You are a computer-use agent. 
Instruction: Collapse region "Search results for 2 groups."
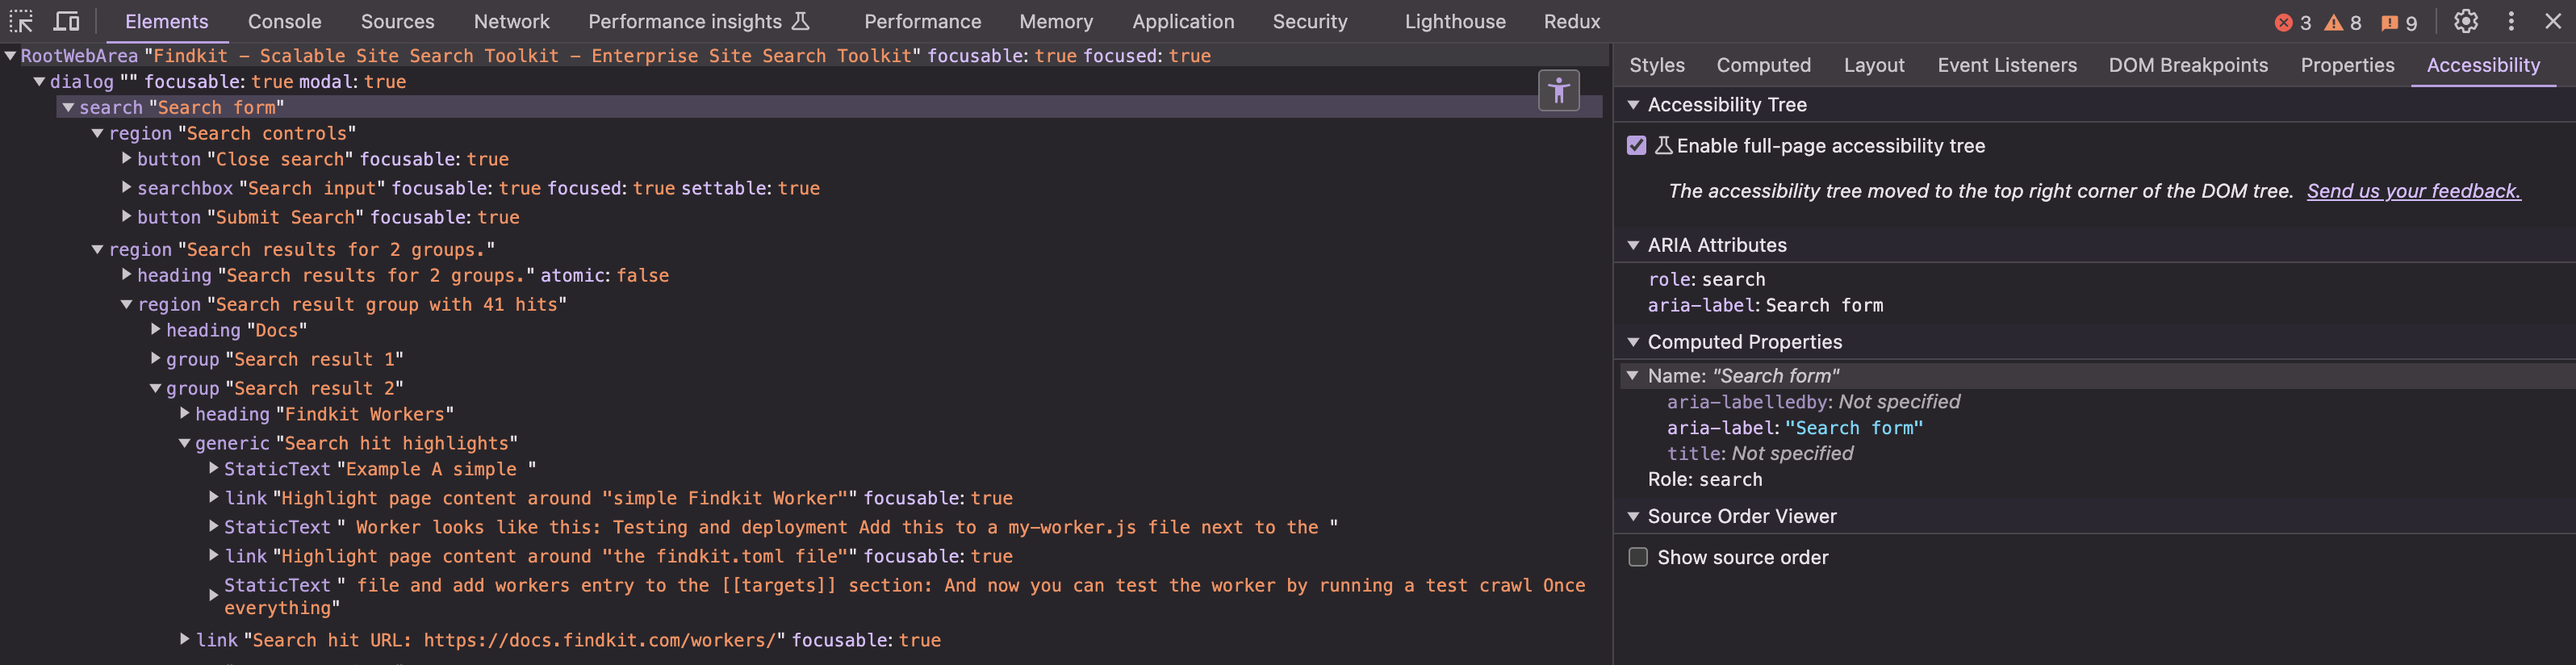pyautogui.click(x=97, y=249)
